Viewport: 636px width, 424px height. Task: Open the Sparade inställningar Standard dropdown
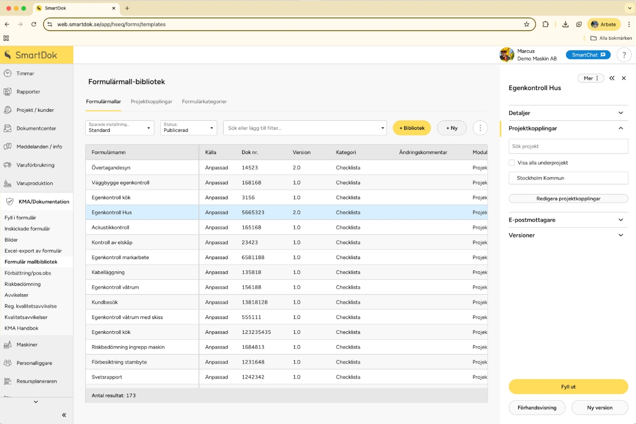(120, 128)
